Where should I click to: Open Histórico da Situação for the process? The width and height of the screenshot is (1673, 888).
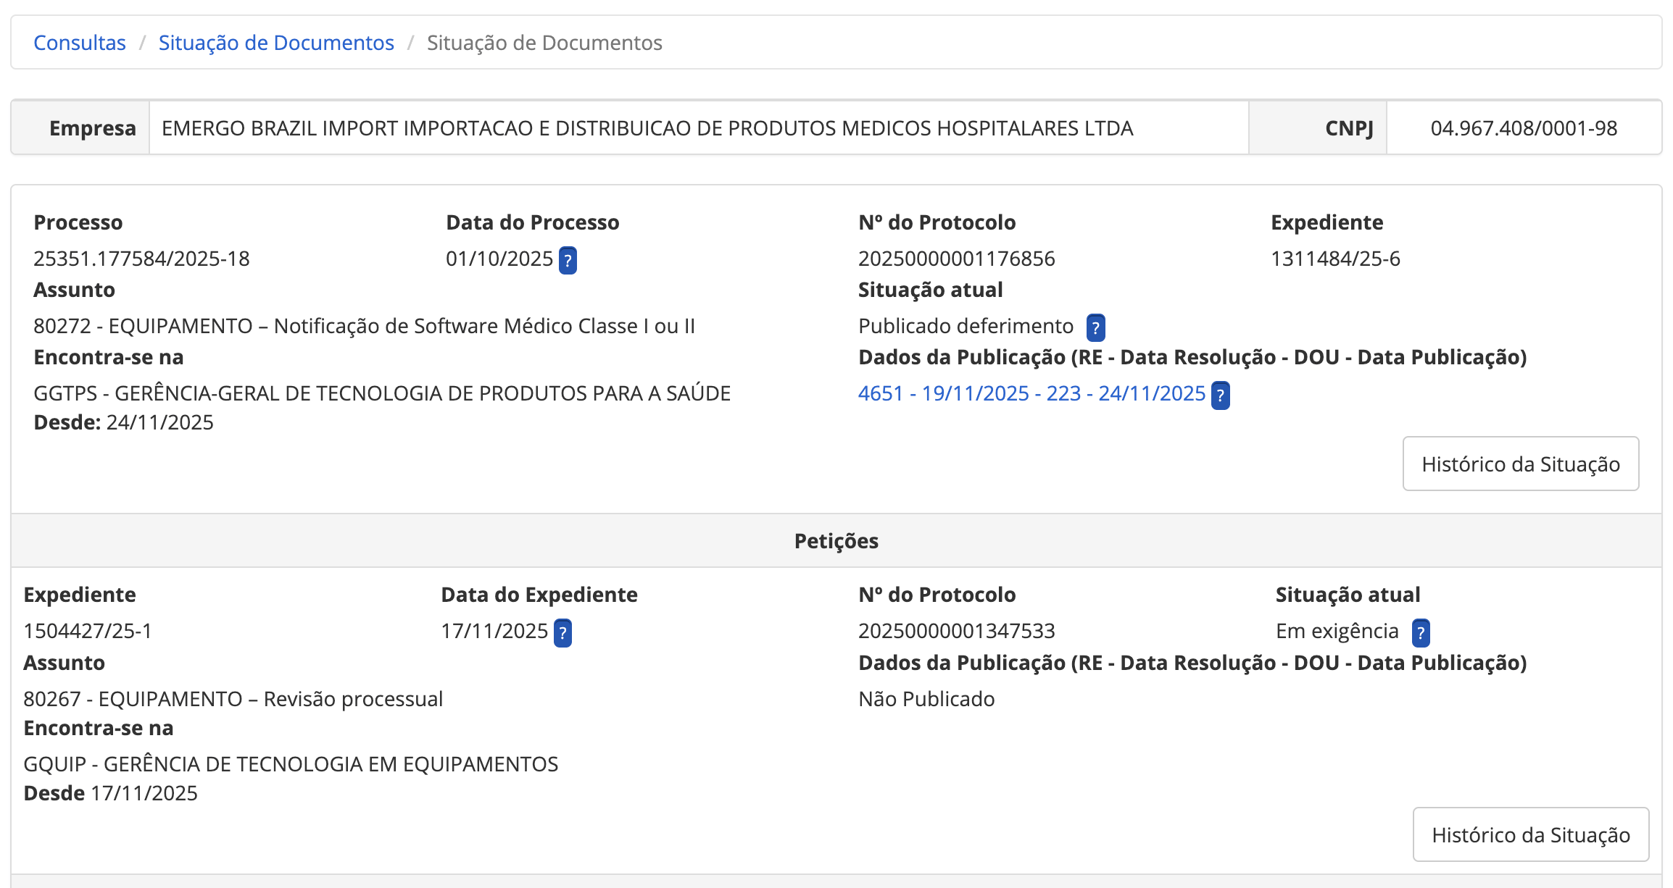[1520, 464]
